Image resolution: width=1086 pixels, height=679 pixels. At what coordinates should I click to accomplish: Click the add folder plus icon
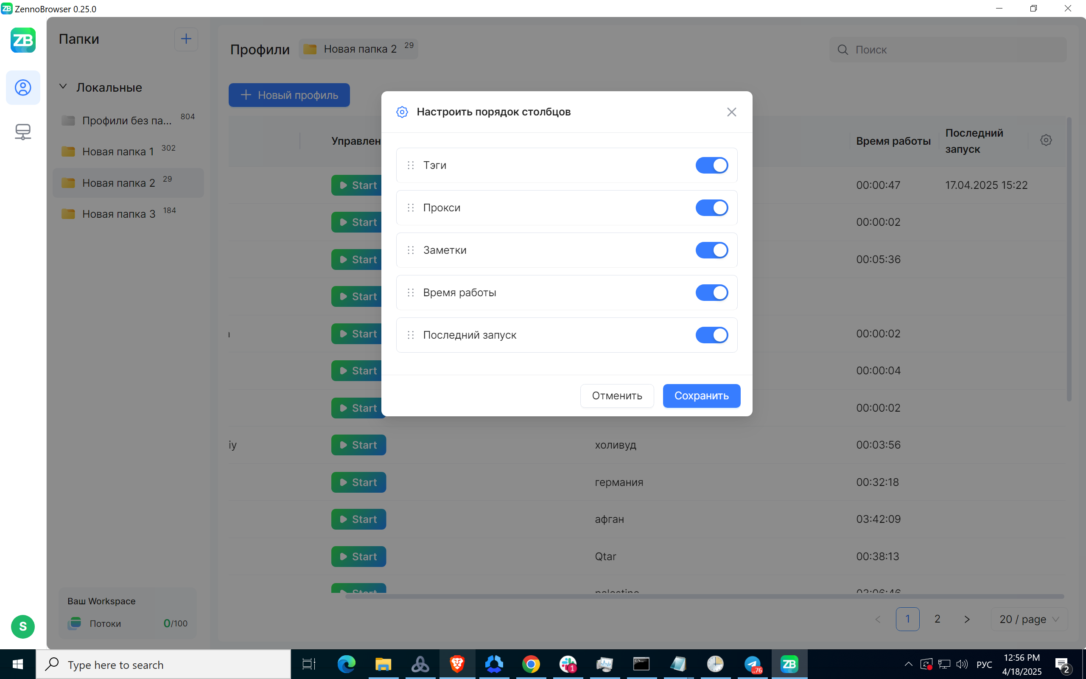[186, 39]
